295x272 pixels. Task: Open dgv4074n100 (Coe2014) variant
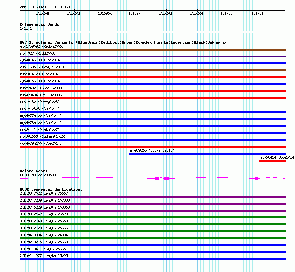coord(41,60)
